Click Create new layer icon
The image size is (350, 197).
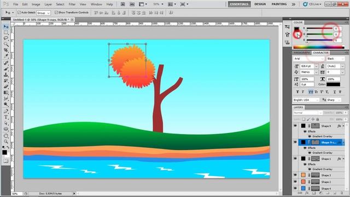(335, 193)
